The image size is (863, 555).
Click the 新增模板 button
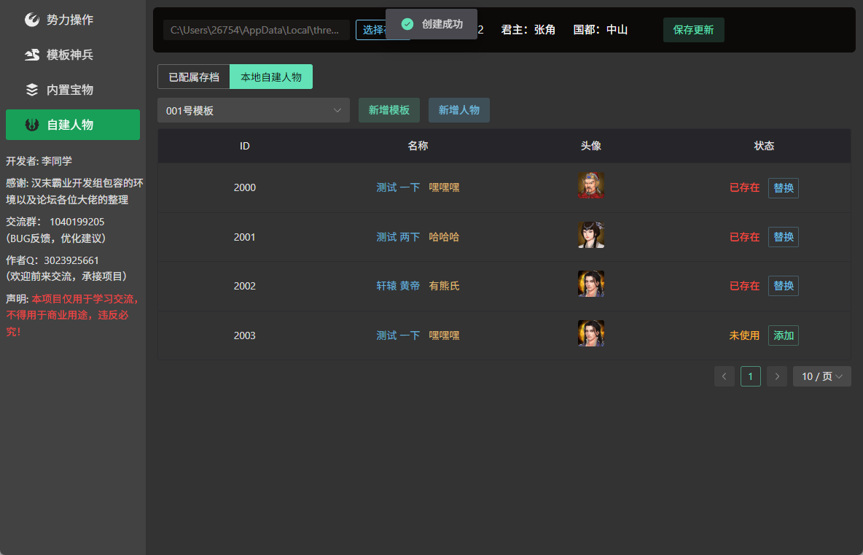tap(389, 110)
